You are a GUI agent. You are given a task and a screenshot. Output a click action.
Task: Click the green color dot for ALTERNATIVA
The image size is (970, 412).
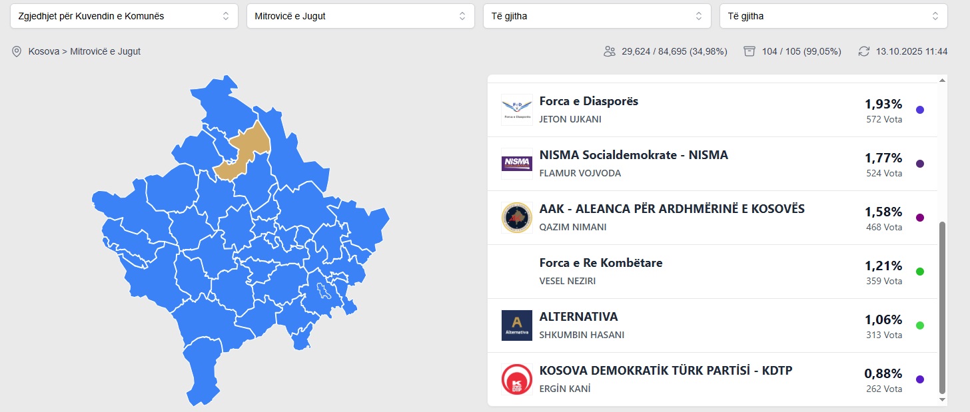[920, 325]
